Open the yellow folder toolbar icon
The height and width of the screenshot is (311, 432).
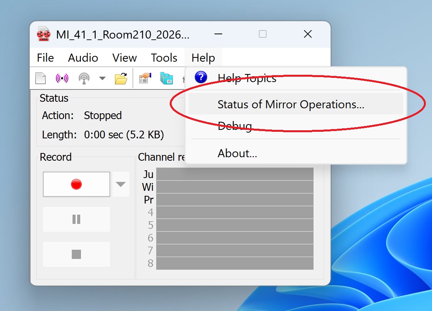(x=121, y=79)
